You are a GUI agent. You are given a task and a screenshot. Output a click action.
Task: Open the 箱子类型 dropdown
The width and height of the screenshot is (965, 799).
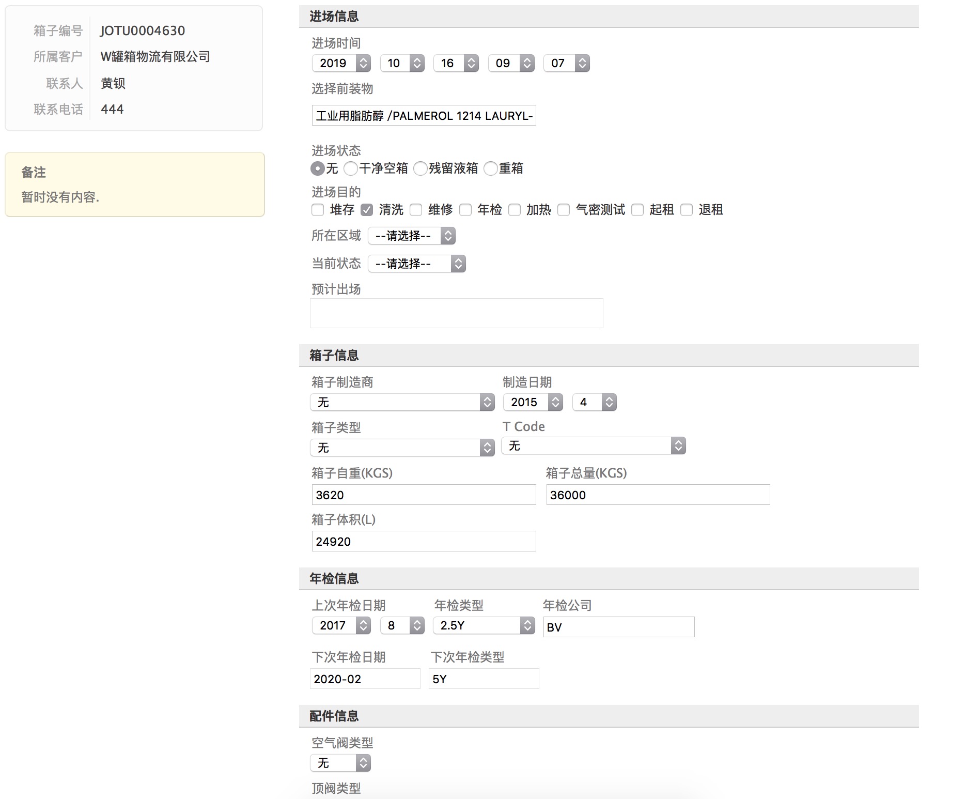(402, 448)
